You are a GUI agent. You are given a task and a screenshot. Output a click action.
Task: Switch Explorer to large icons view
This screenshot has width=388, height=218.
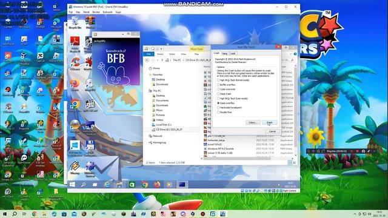[295, 163]
